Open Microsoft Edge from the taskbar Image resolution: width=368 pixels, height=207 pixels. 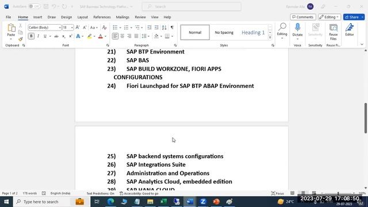click(x=110, y=202)
